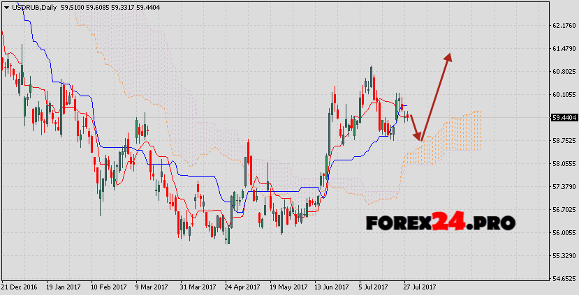
Task: Click the 13 Jun 2017 date label
Action: pyautogui.click(x=332, y=287)
